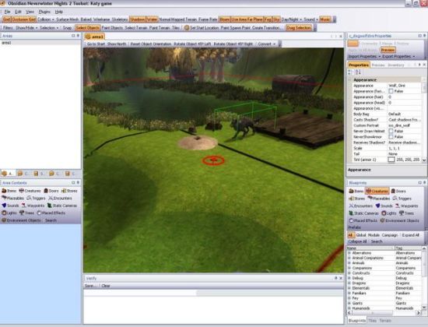Open Placeables in the Blueprints panel
This screenshot has height=327, width=428.
click(379, 199)
